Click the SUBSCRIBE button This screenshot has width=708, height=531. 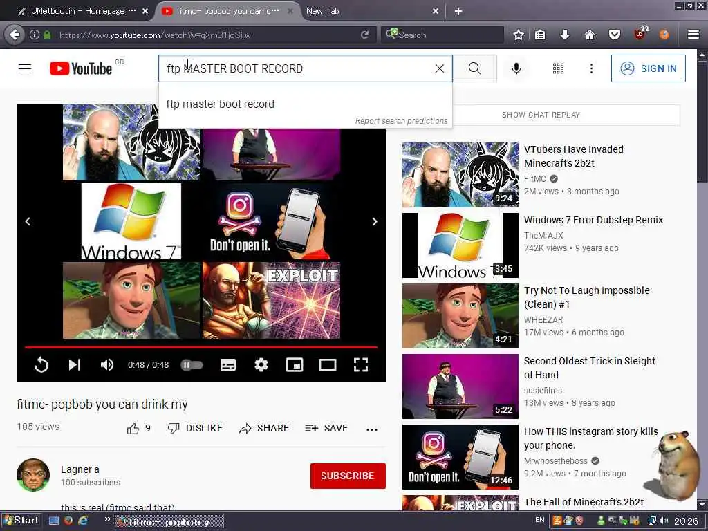click(348, 476)
